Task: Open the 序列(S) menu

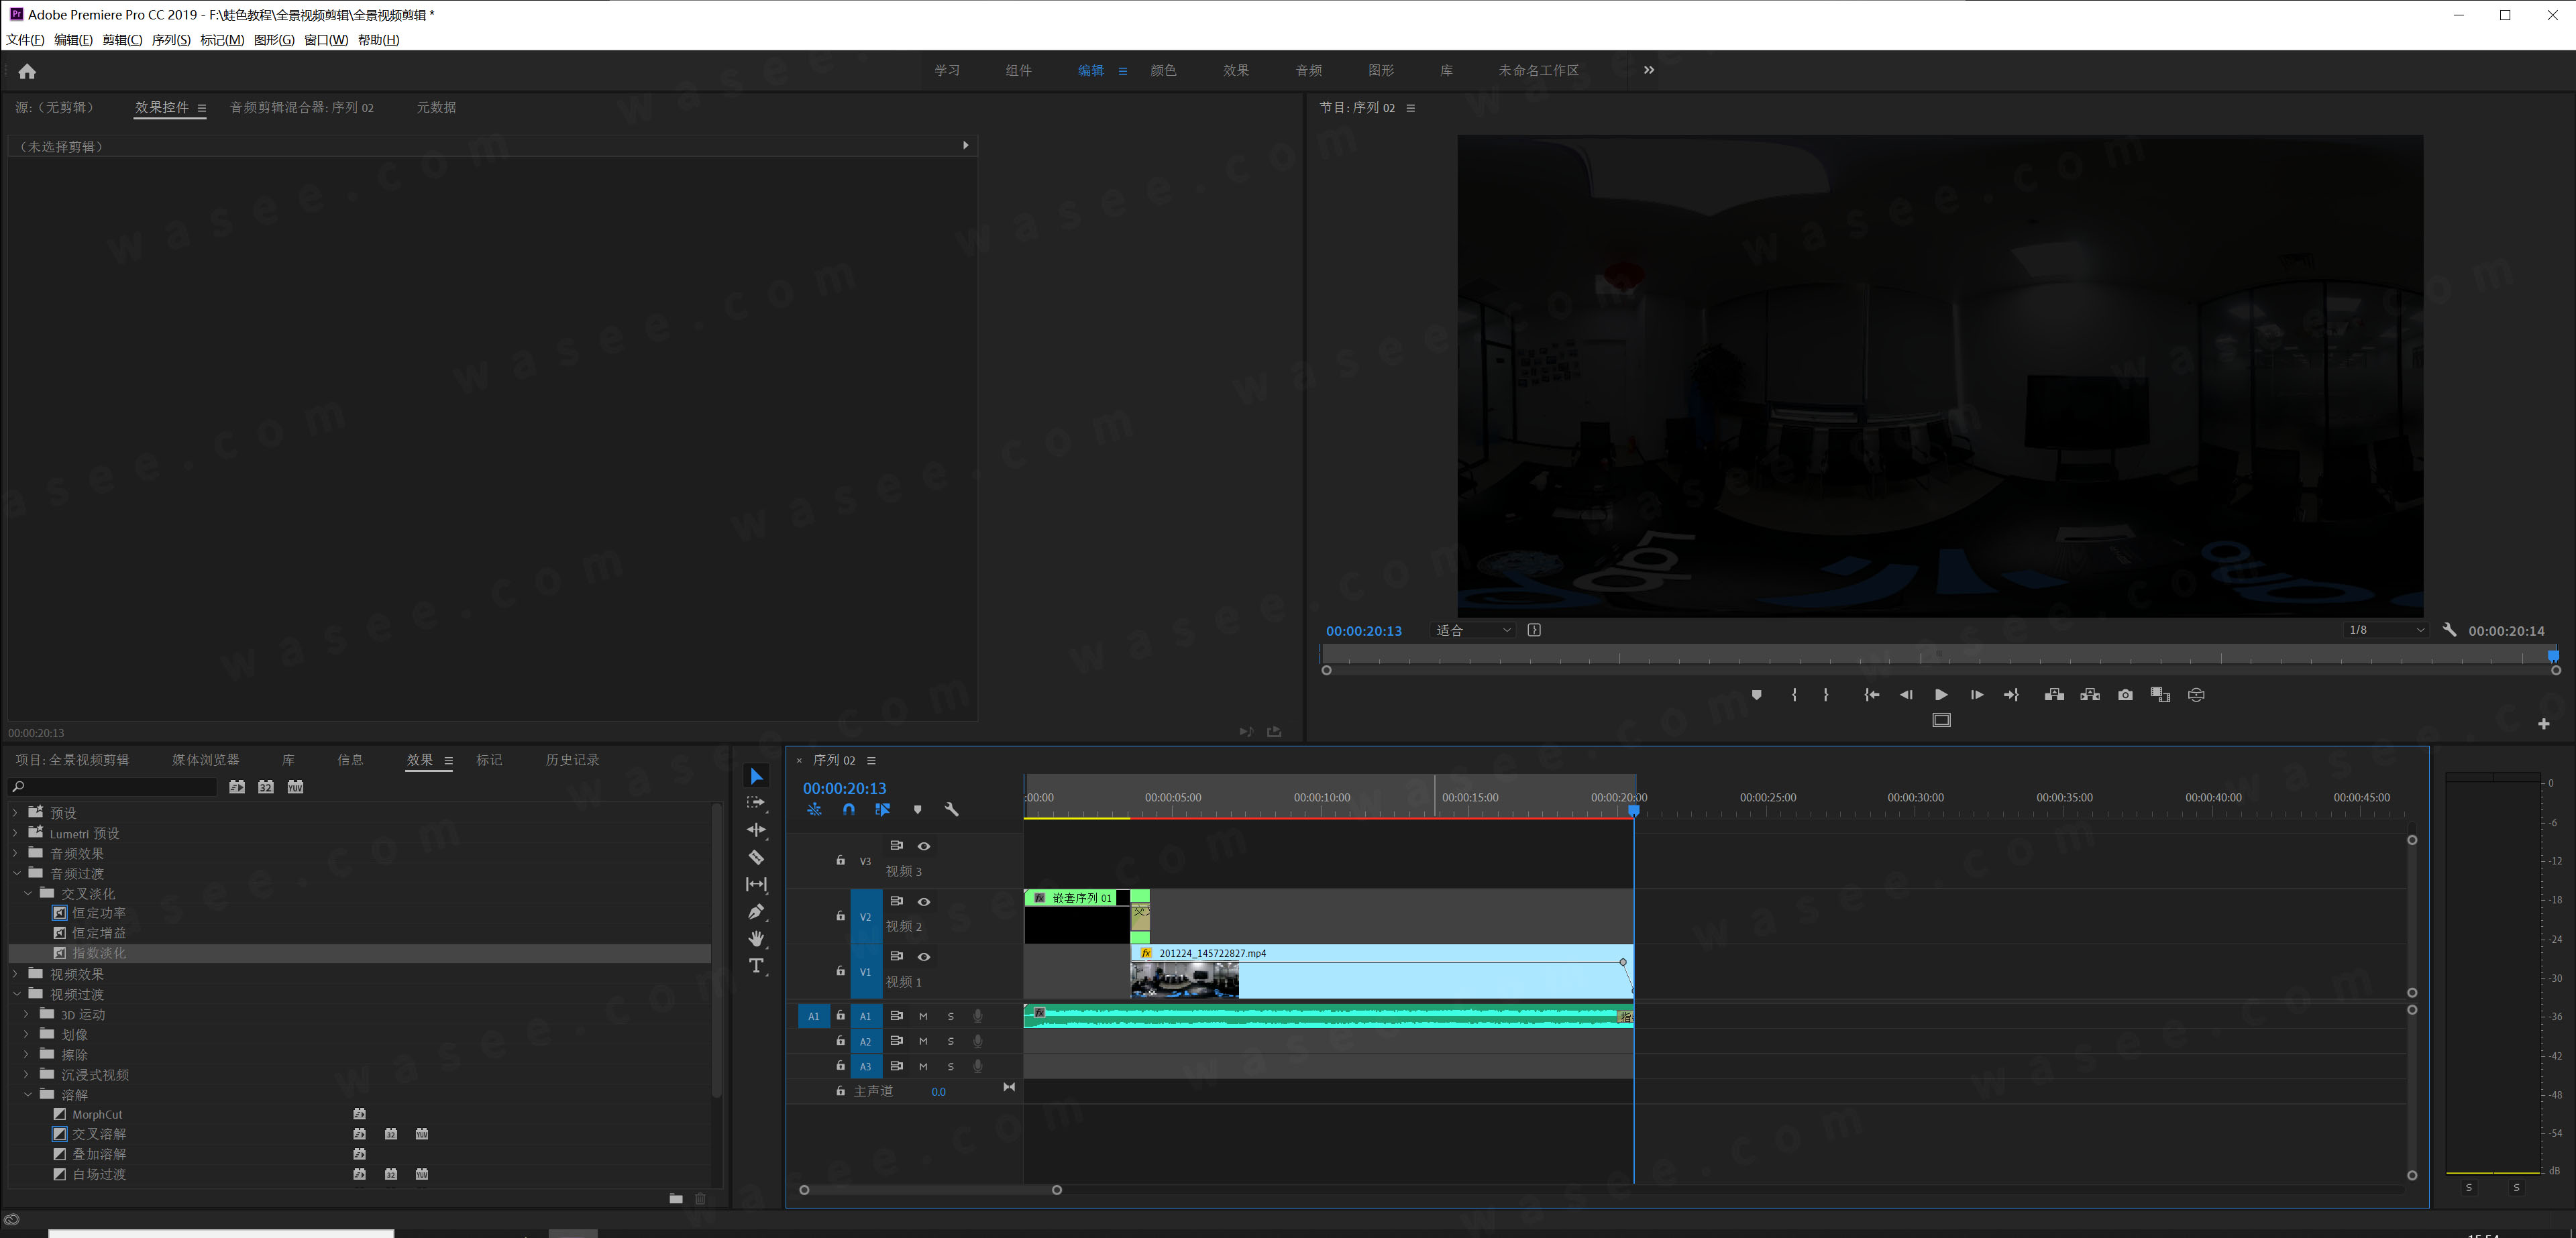Action: [171, 40]
